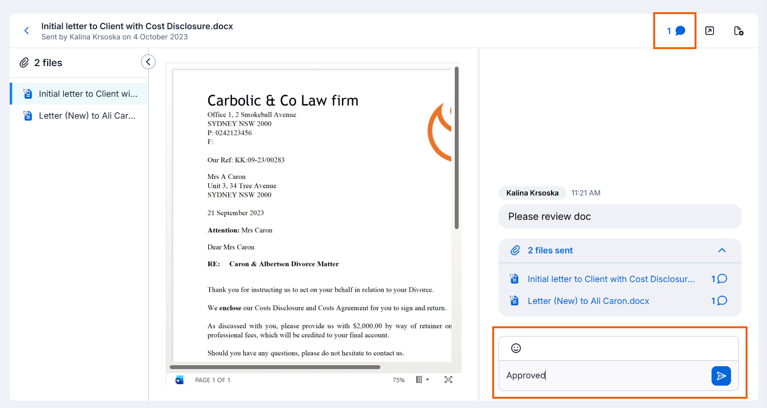
Task: Open document in new window icon
Action: [710, 31]
